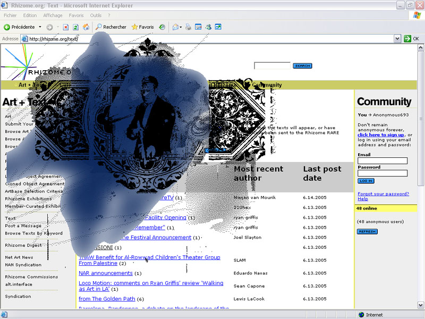This screenshot has height=319, width=425.
Task: Open the Community tab in yellow navbar
Action: click(x=267, y=85)
